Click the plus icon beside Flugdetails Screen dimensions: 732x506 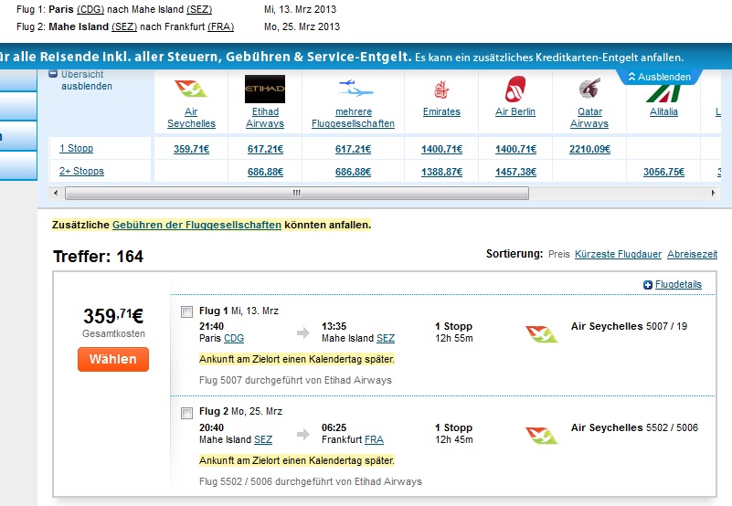(x=648, y=285)
